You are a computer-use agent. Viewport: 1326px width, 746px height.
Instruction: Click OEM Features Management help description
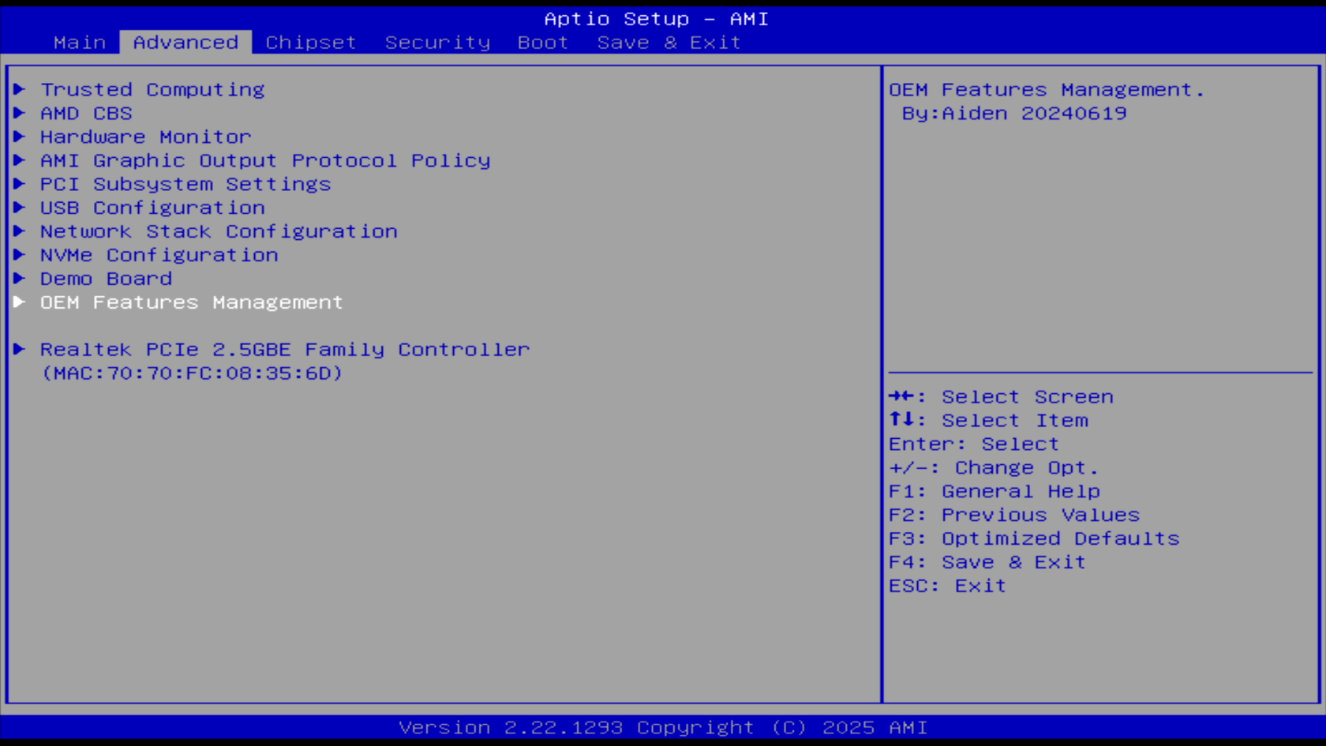(x=1047, y=90)
